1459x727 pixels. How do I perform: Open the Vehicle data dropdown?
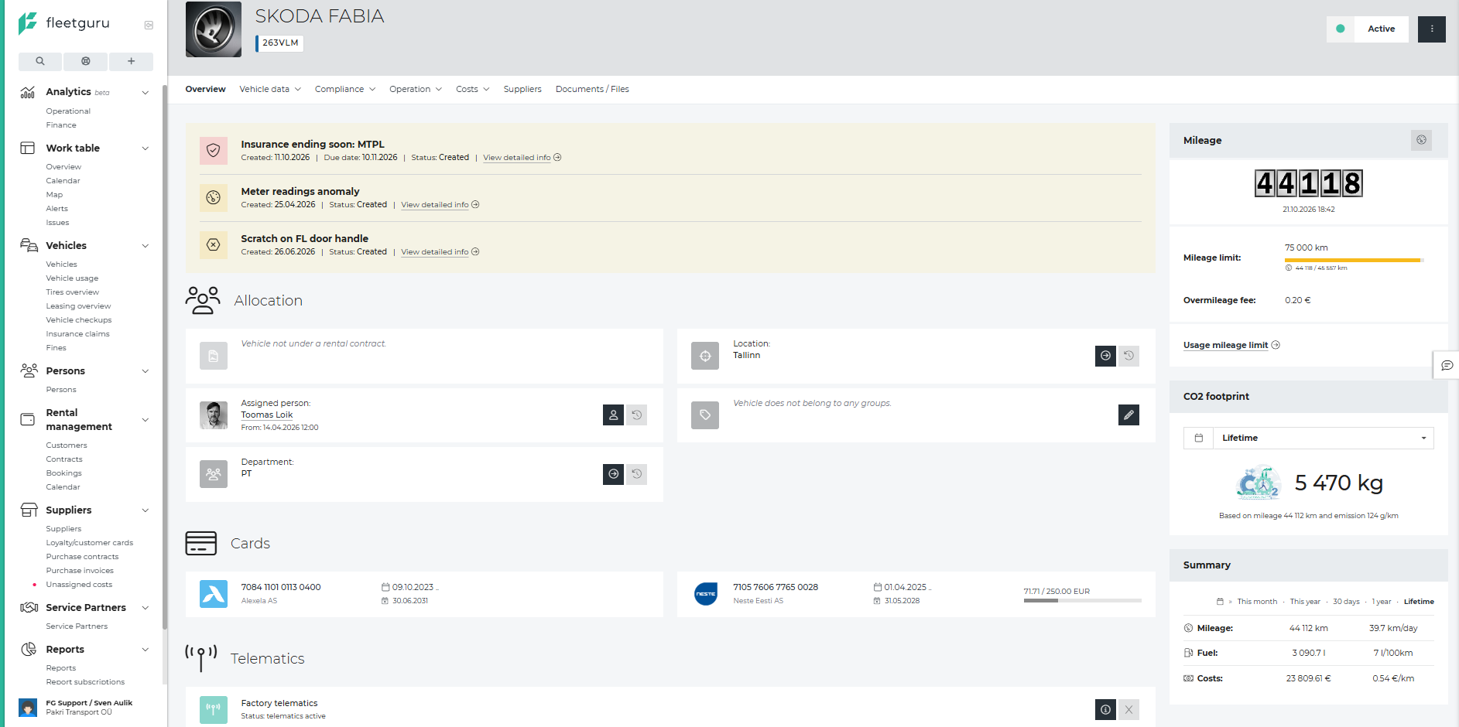point(270,89)
